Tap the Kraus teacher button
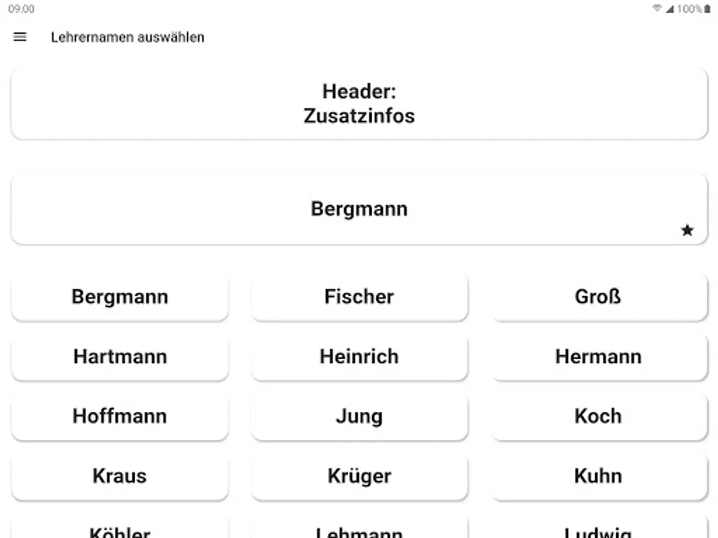 pos(120,476)
